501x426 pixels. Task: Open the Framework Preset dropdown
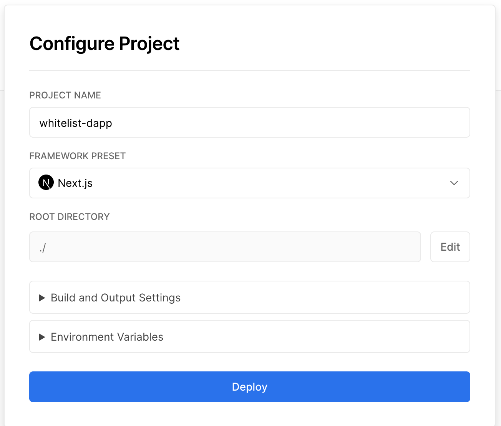tap(250, 183)
